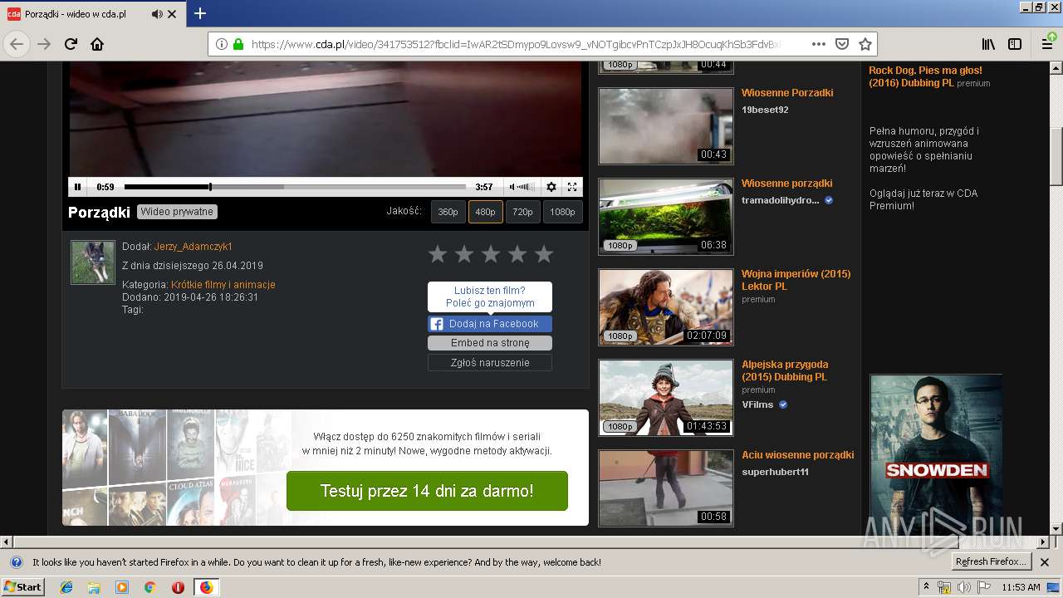Select 1080p video quality
This screenshot has height=598, width=1063.
[x=562, y=212]
